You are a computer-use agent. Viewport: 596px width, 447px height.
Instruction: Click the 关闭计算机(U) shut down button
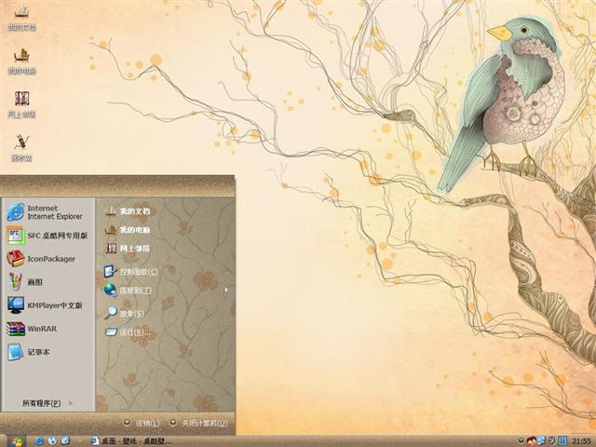point(198,423)
